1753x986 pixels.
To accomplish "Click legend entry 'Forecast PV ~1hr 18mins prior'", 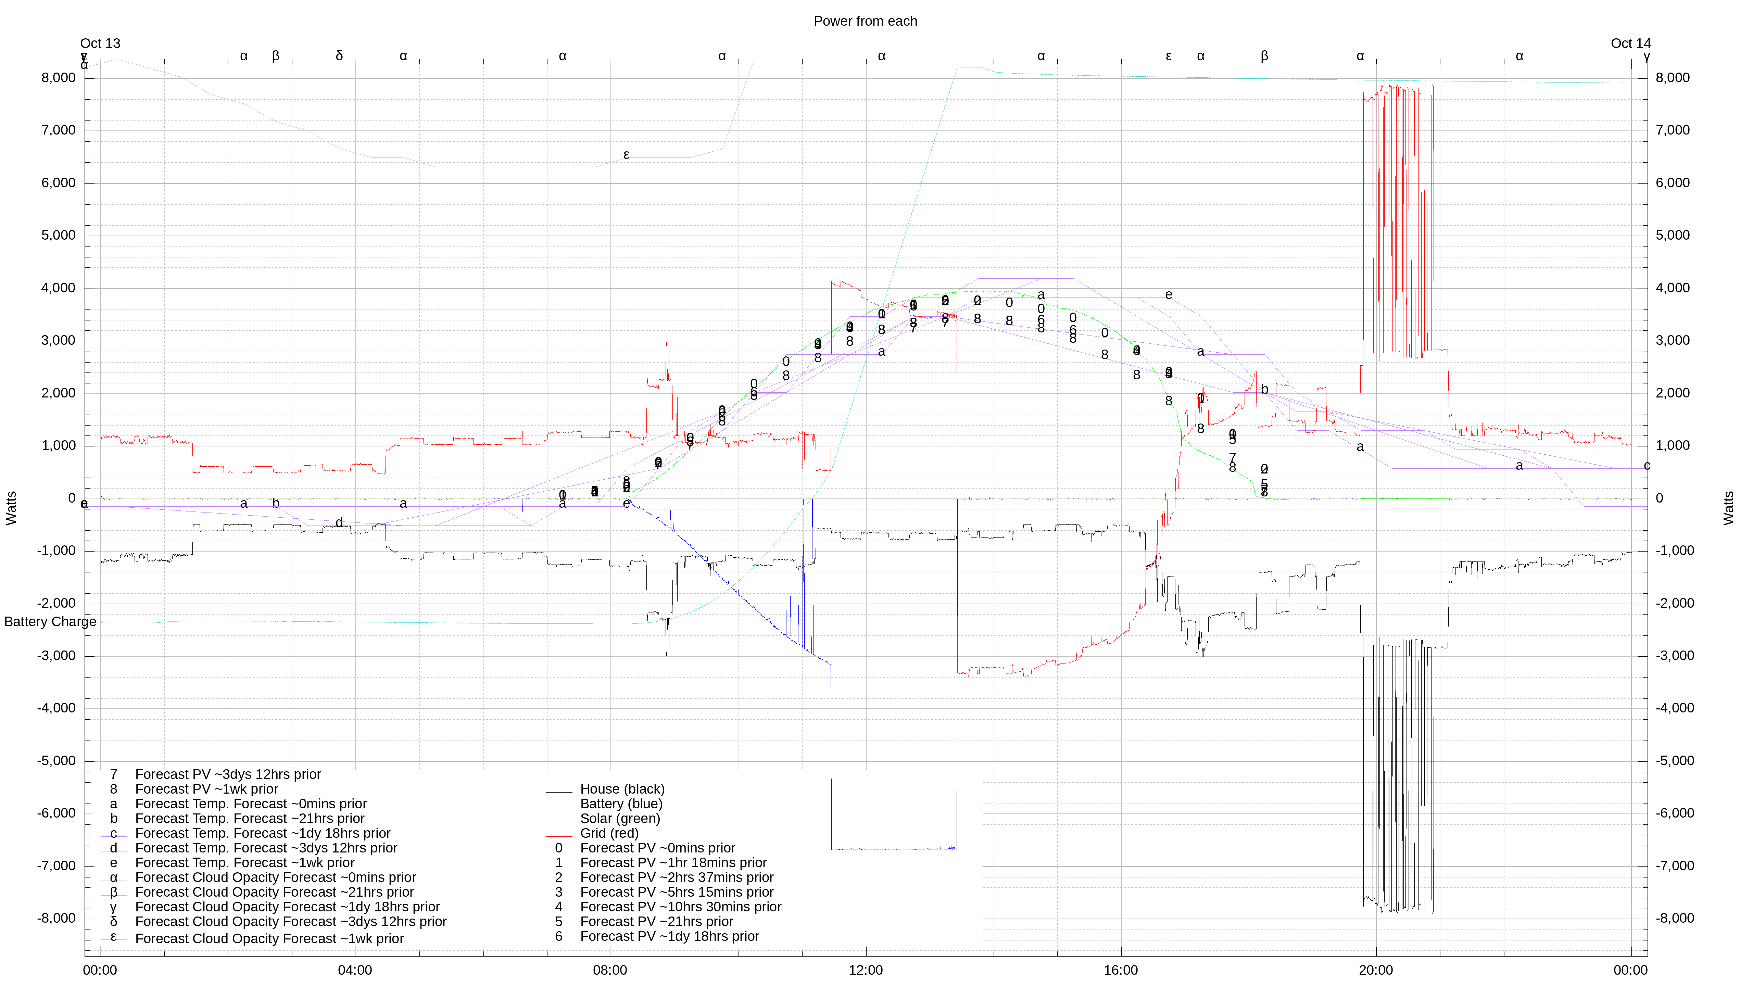I will tap(673, 863).
